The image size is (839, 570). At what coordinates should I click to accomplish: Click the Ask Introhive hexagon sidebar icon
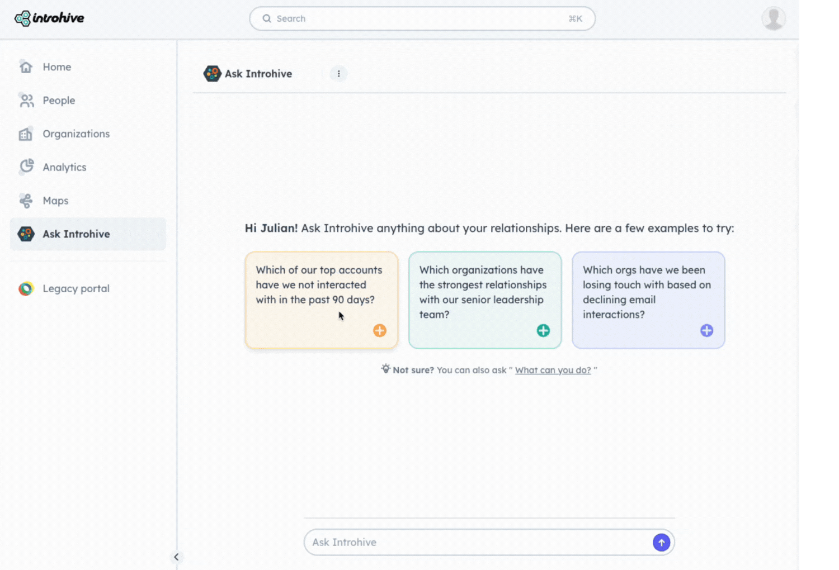tap(26, 234)
